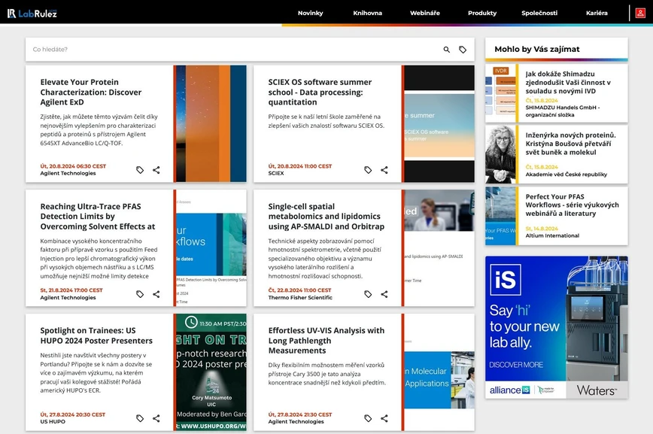The image size is (653, 434).
Task: Click the PFAS Workflows sidebar thumbnail
Action: (x=500, y=216)
